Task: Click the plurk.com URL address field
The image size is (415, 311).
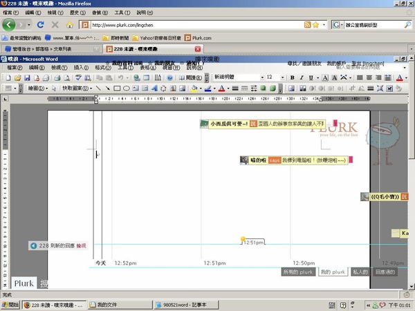Action: tap(197, 25)
